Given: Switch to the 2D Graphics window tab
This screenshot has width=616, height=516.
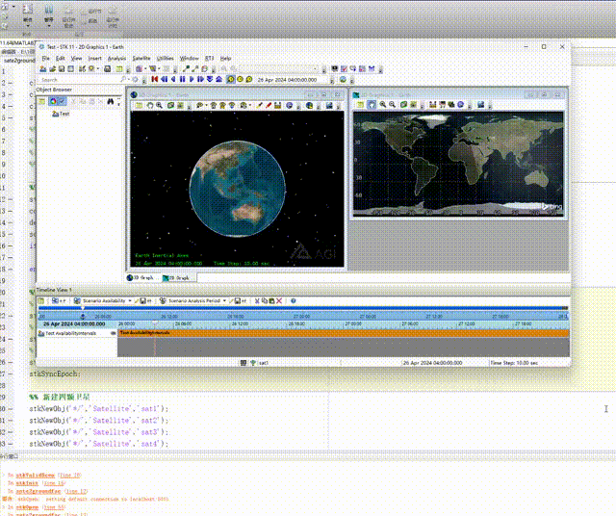Looking at the screenshot, I should pos(178,278).
